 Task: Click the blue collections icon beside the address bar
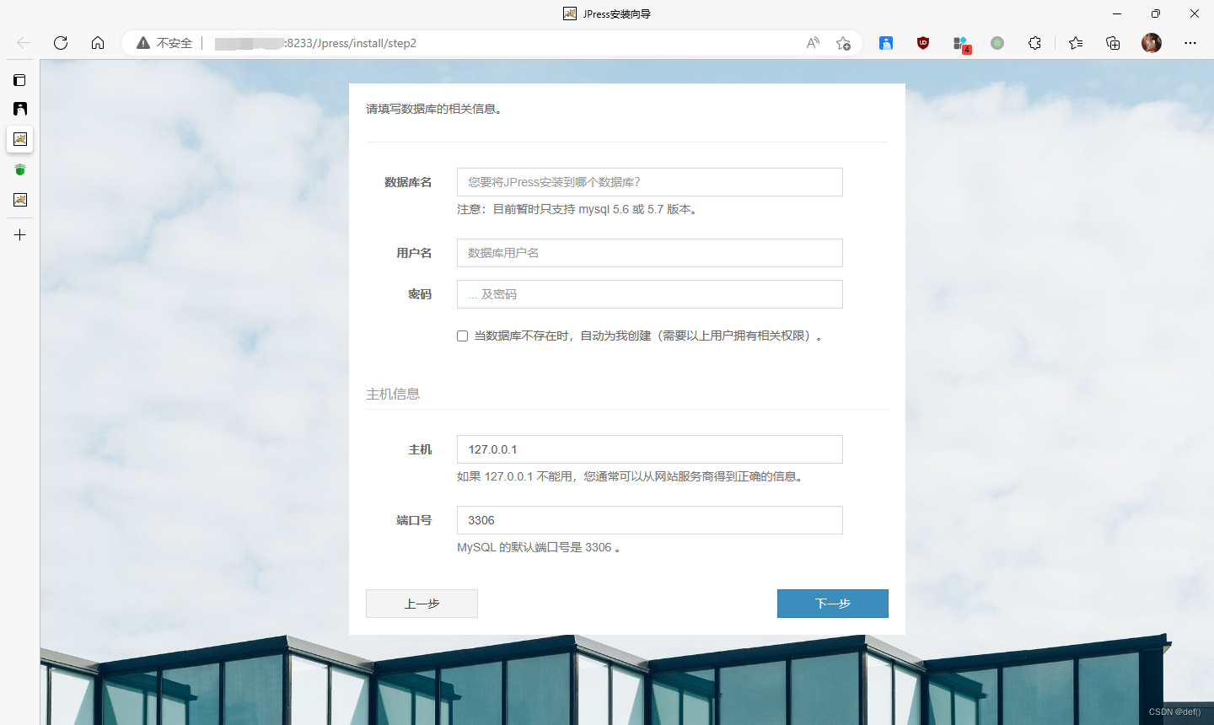(x=886, y=43)
